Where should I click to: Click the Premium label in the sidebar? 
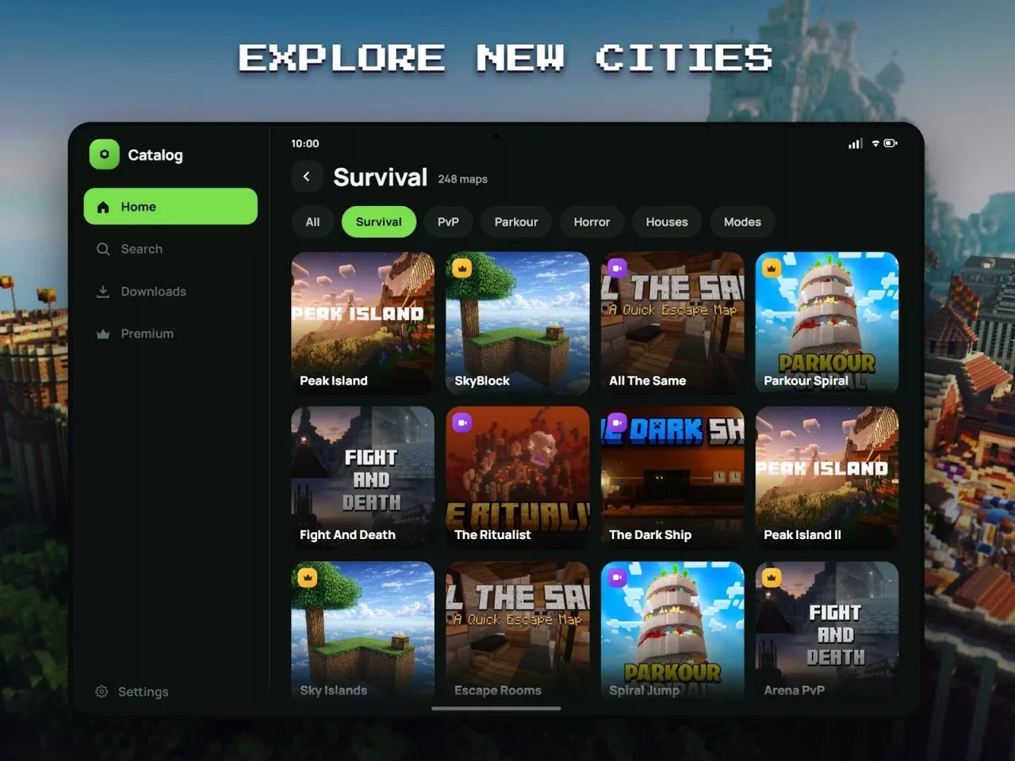click(x=147, y=334)
